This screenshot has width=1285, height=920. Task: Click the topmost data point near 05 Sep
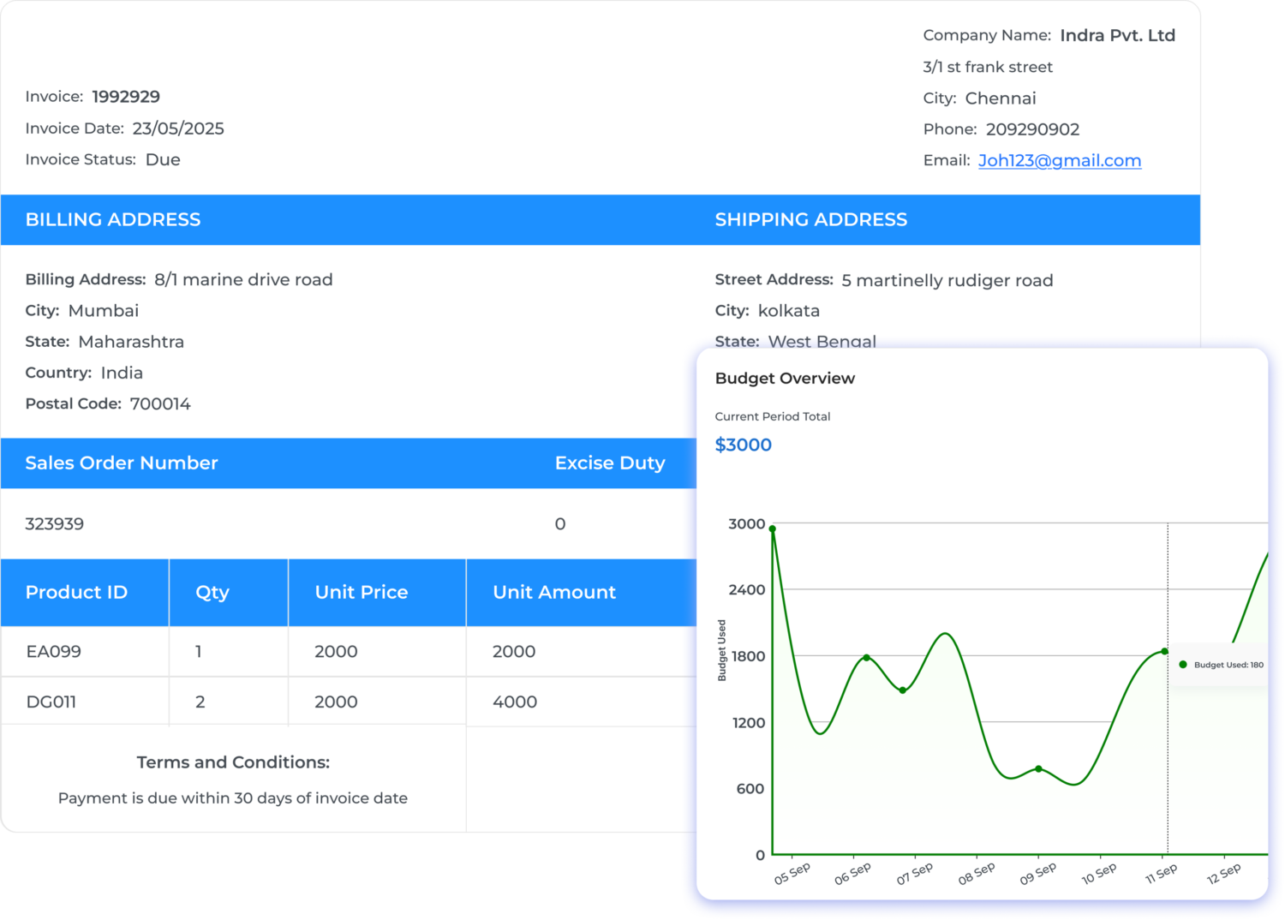click(x=774, y=529)
